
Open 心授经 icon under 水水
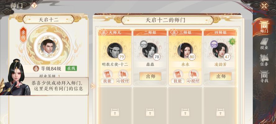pos(193,77)
